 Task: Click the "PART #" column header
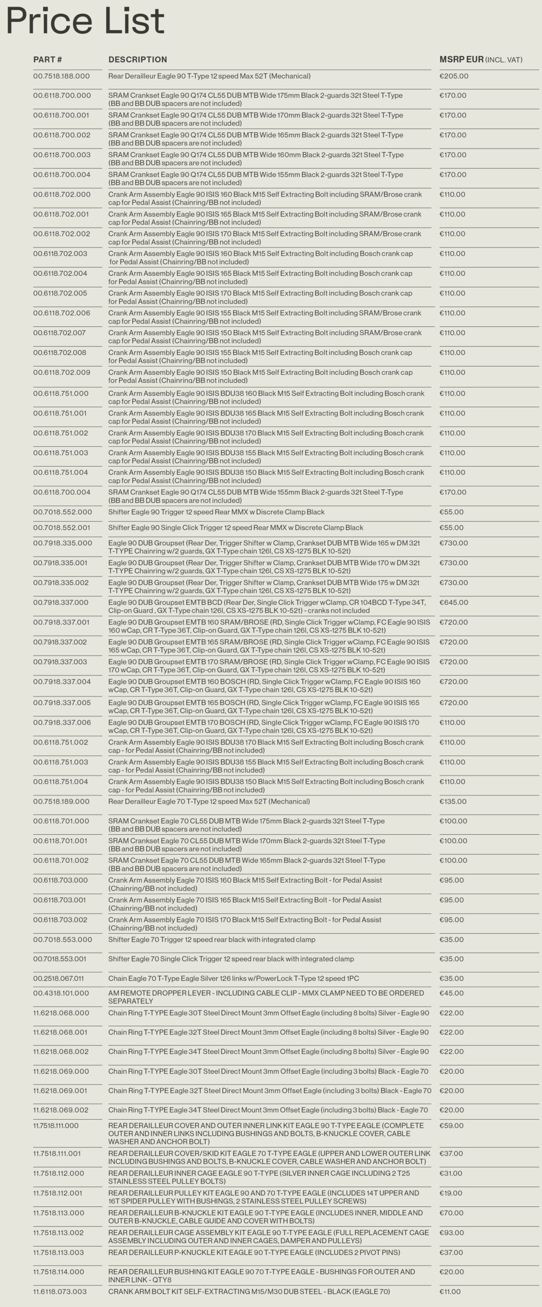[47, 60]
